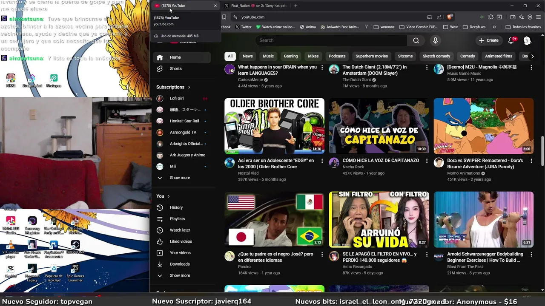Expand the You section chevron
This screenshot has height=306, width=545.
click(x=169, y=196)
